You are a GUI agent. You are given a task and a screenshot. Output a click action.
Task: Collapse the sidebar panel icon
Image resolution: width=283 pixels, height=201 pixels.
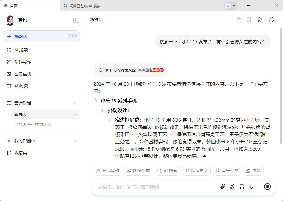click(x=76, y=20)
